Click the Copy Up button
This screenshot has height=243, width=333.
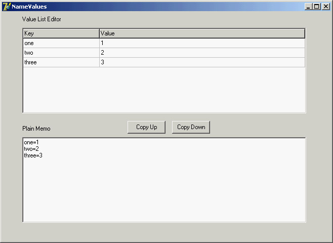tap(146, 127)
